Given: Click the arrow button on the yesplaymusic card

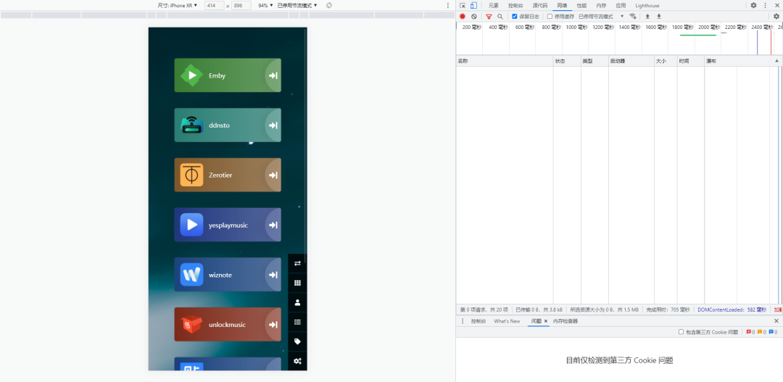Looking at the screenshot, I should click(273, 225).
